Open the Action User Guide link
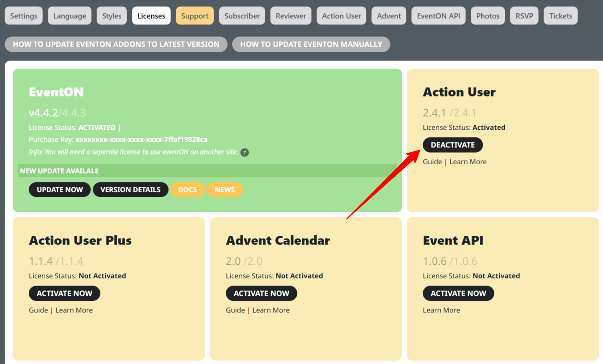 pyautogui.click(x=432, y=162)
